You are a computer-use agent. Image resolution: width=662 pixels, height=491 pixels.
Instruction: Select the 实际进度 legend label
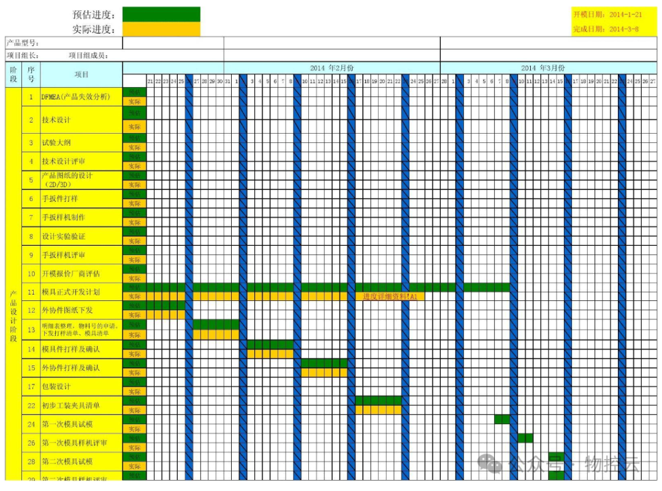pyautogui.click(x=94, y=29)
